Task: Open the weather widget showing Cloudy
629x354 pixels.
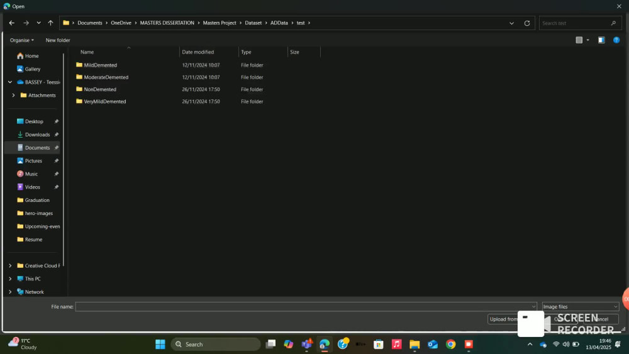Action: [23, 343]
